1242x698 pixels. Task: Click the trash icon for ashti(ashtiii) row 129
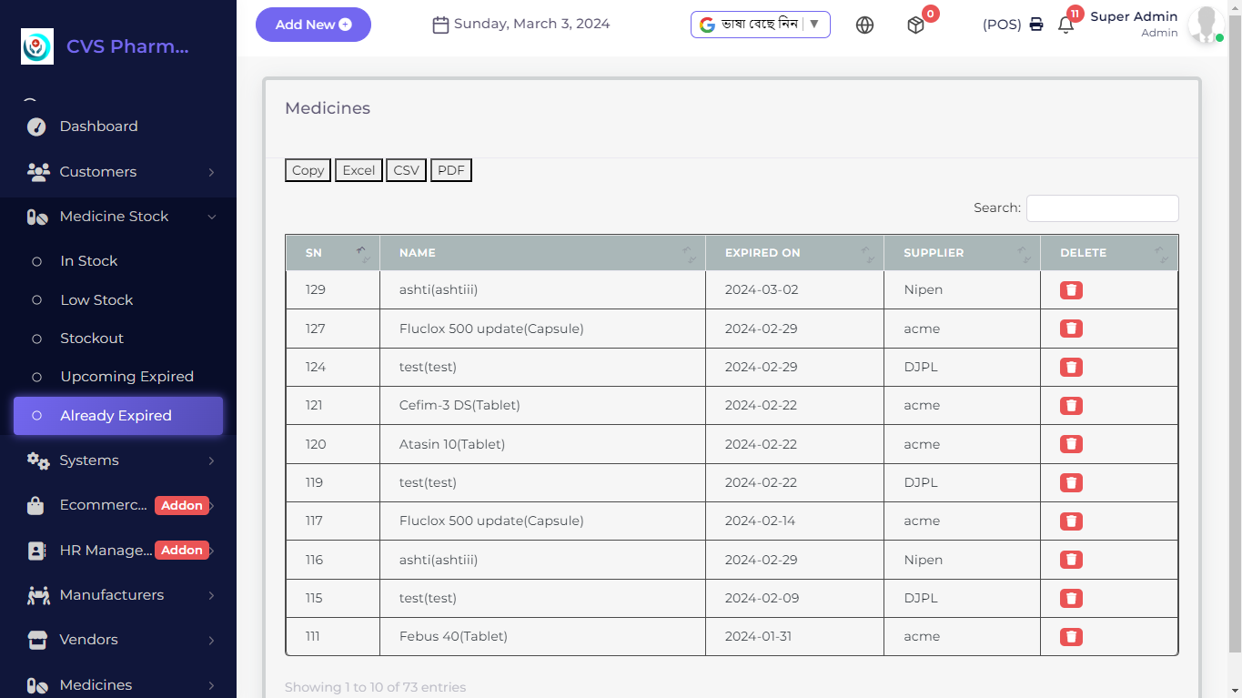(1070, 290)
